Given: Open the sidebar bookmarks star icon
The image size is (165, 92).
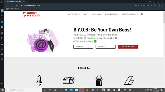Looking at the screenshot, I should click(2, 15).
